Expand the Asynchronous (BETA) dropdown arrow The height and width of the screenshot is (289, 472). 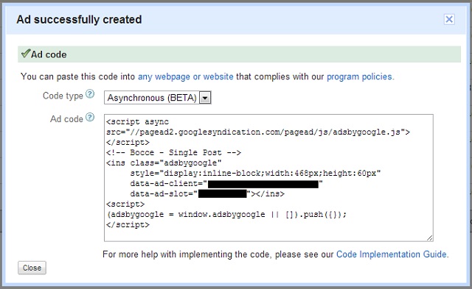tap(205, 98)
